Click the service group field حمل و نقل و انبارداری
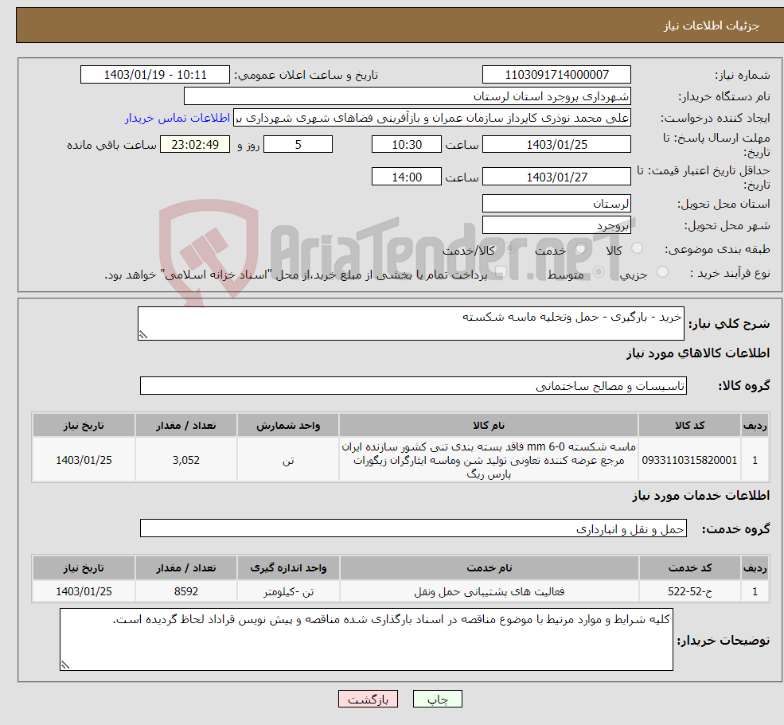This screenshot has width=784, height=725. (x=414, y=528)
